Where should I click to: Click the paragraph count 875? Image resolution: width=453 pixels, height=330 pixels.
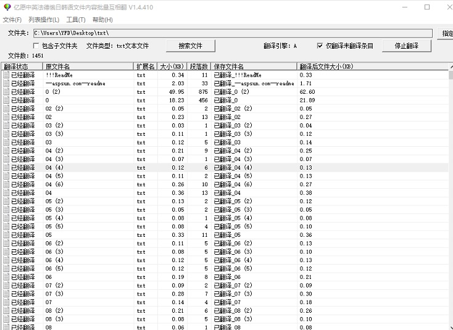203,92
